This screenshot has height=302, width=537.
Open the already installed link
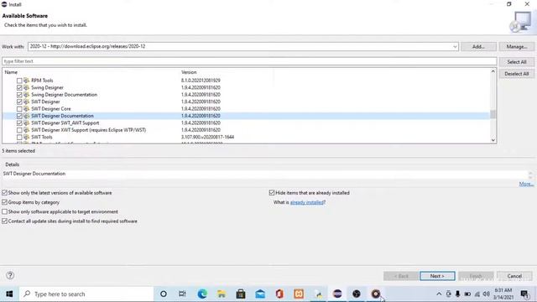click(307, 202)
